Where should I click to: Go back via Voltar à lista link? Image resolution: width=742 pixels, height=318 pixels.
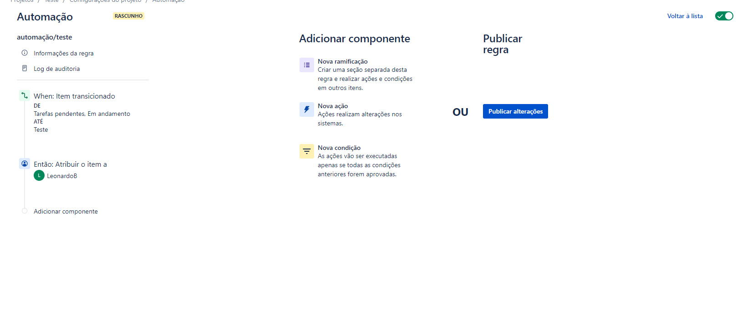[x=685, y=16]
